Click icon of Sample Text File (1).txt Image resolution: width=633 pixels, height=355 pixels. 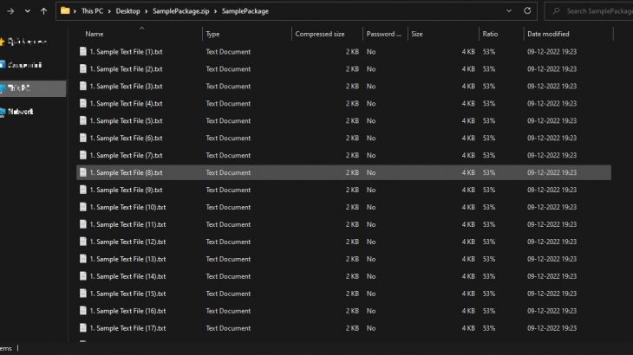pos(83,51)
